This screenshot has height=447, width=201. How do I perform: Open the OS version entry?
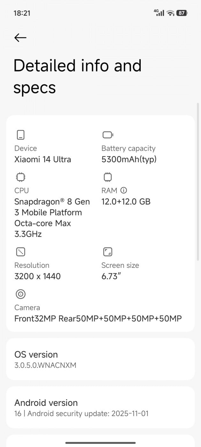(x=100, y=359)
